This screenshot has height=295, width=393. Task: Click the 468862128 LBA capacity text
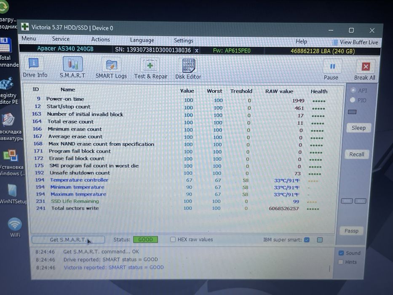click(x=322, y=51)
